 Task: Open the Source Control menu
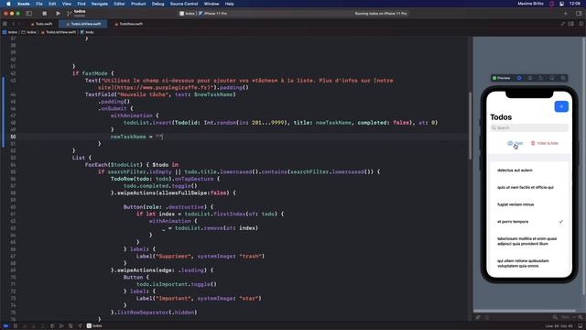coord(184,4)
